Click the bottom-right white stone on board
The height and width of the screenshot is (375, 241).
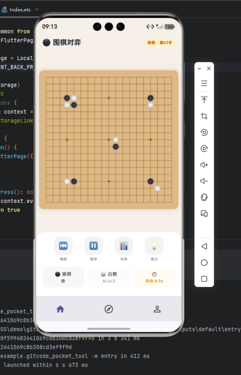click(x=157, y=188)
